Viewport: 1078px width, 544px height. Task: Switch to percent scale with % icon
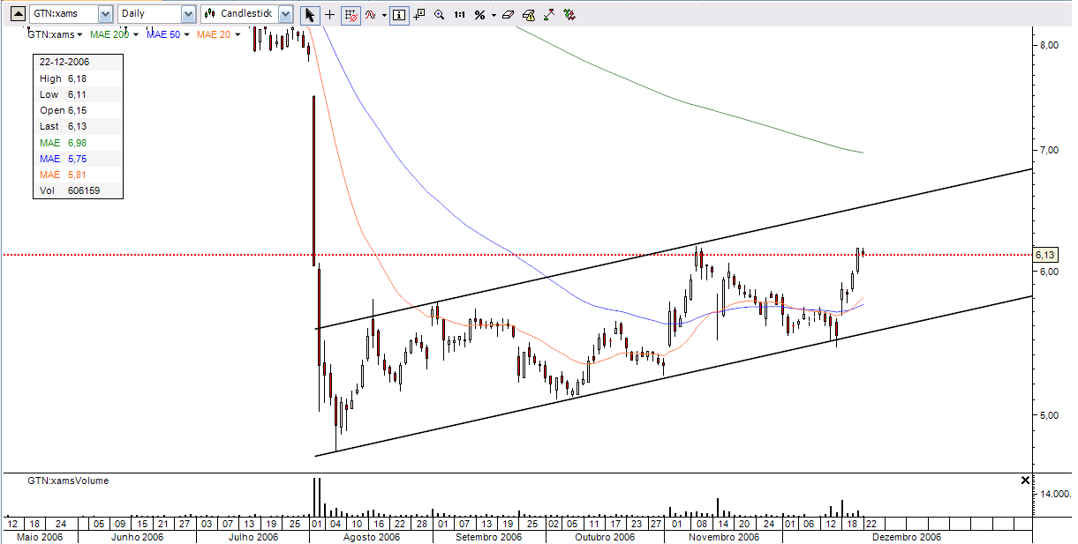(479, 15)
